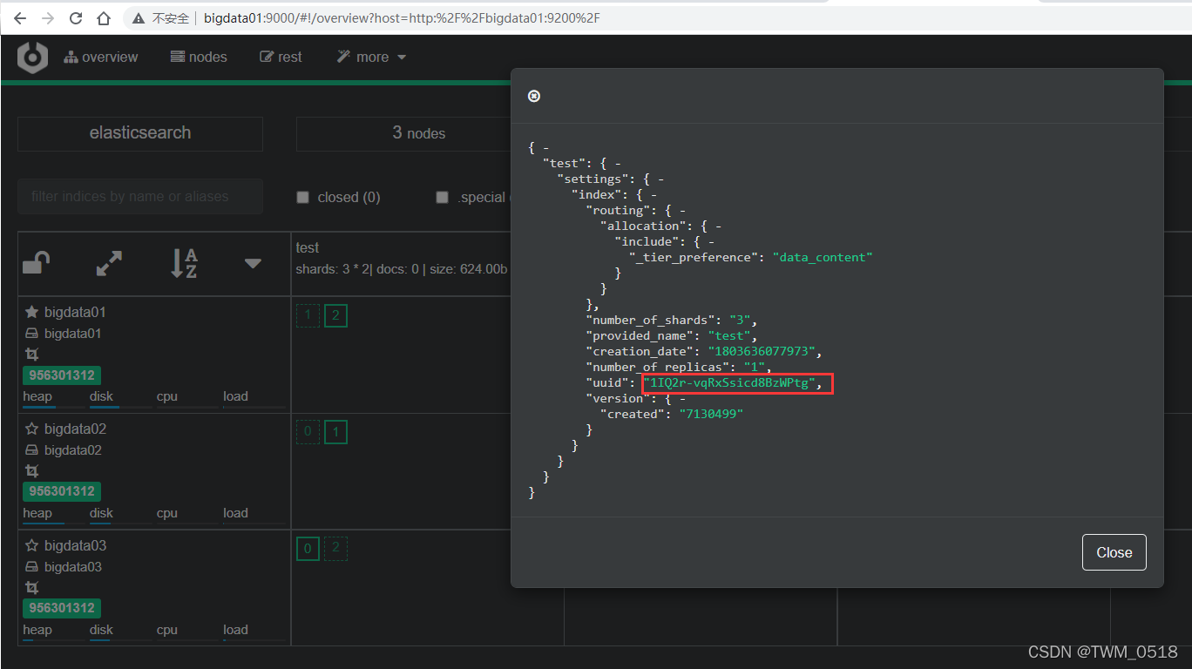The image size is (1192, 669).
Task: Click the disk drive icon under bigdata01
Action: (x=31, y=334)
